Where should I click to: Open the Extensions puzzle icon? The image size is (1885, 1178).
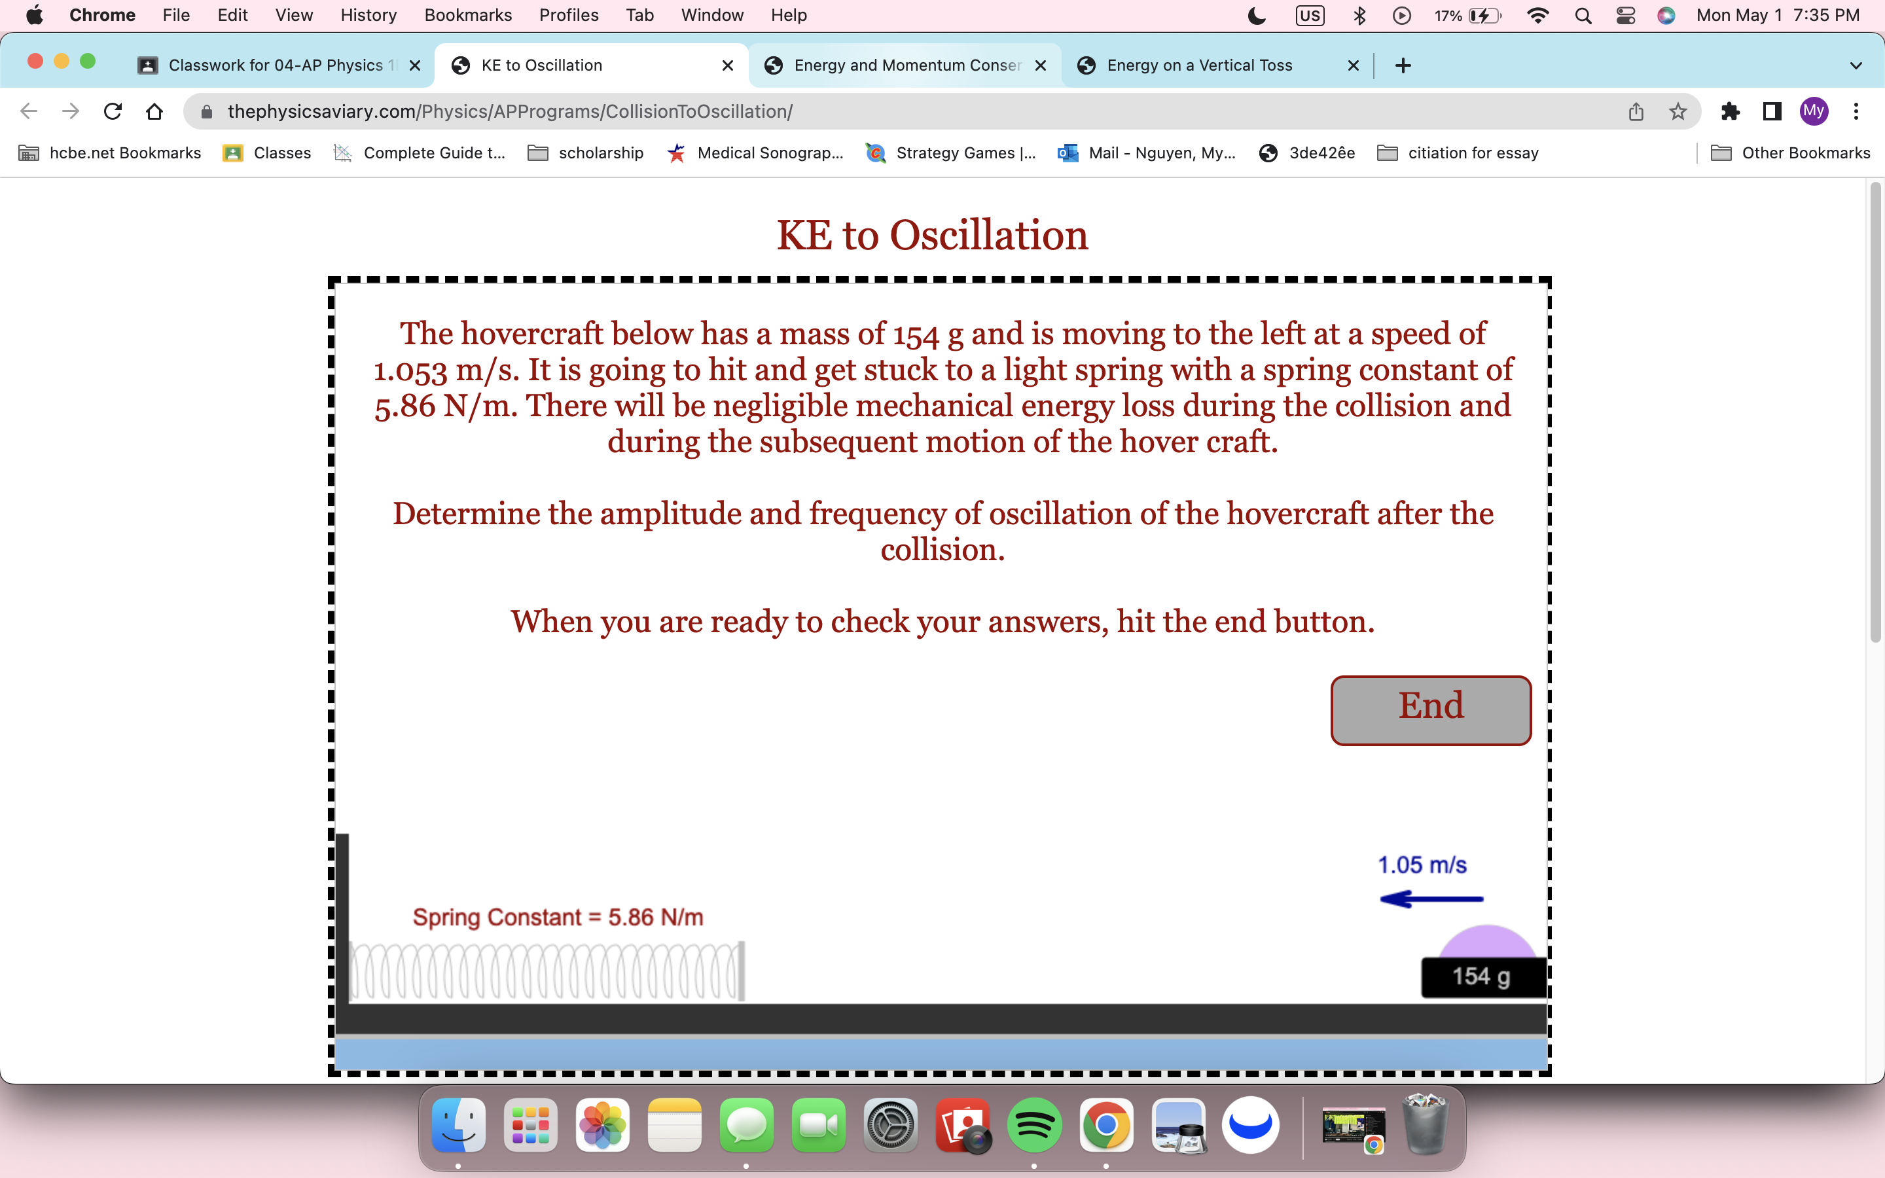pyautogui.click(x=1730, y=111)
